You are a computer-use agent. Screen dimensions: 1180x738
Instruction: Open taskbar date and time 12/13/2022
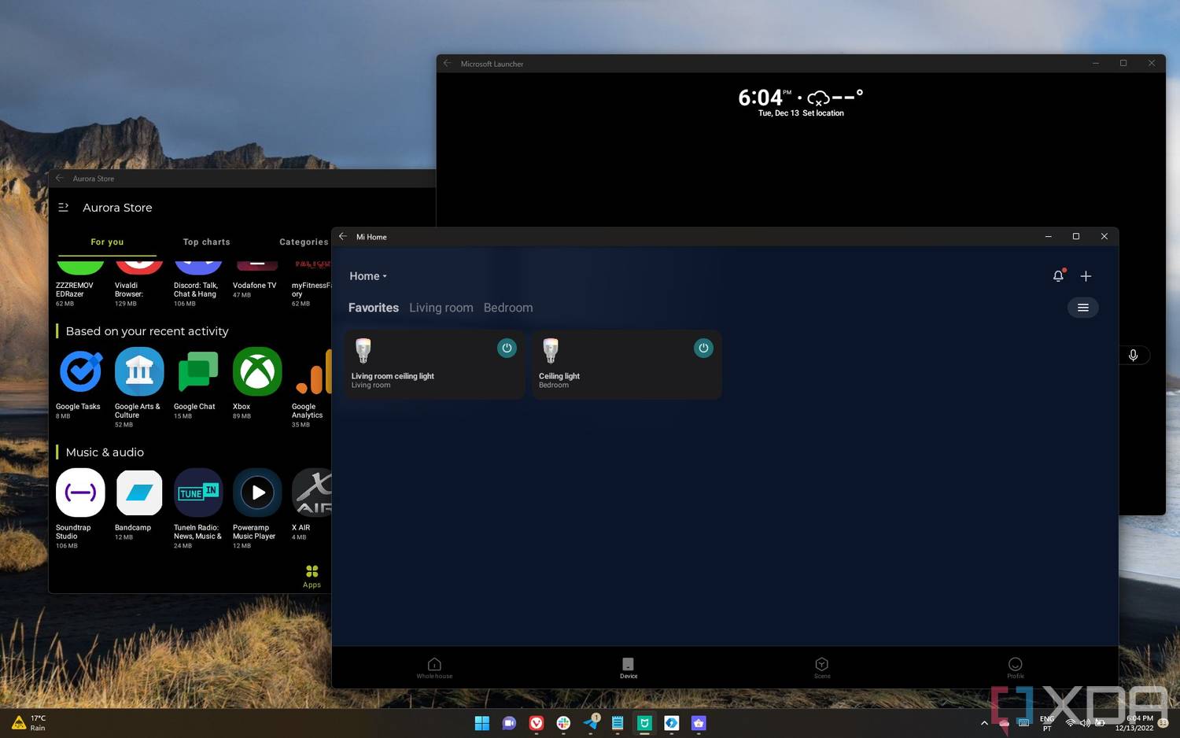[x=1134, y=723]
